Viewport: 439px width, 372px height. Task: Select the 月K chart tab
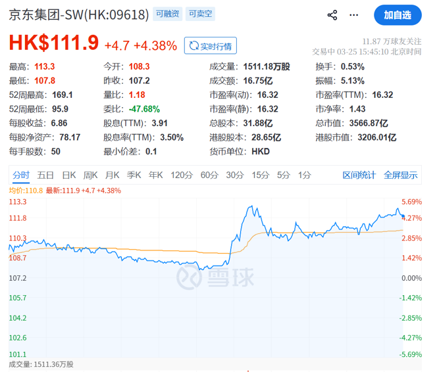pos(112,175)
